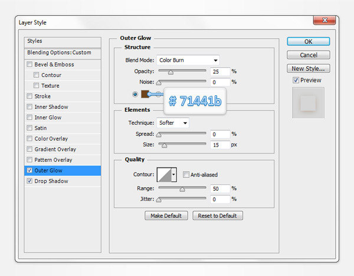Click the preview thumbnail swatch

coord(309,103)
